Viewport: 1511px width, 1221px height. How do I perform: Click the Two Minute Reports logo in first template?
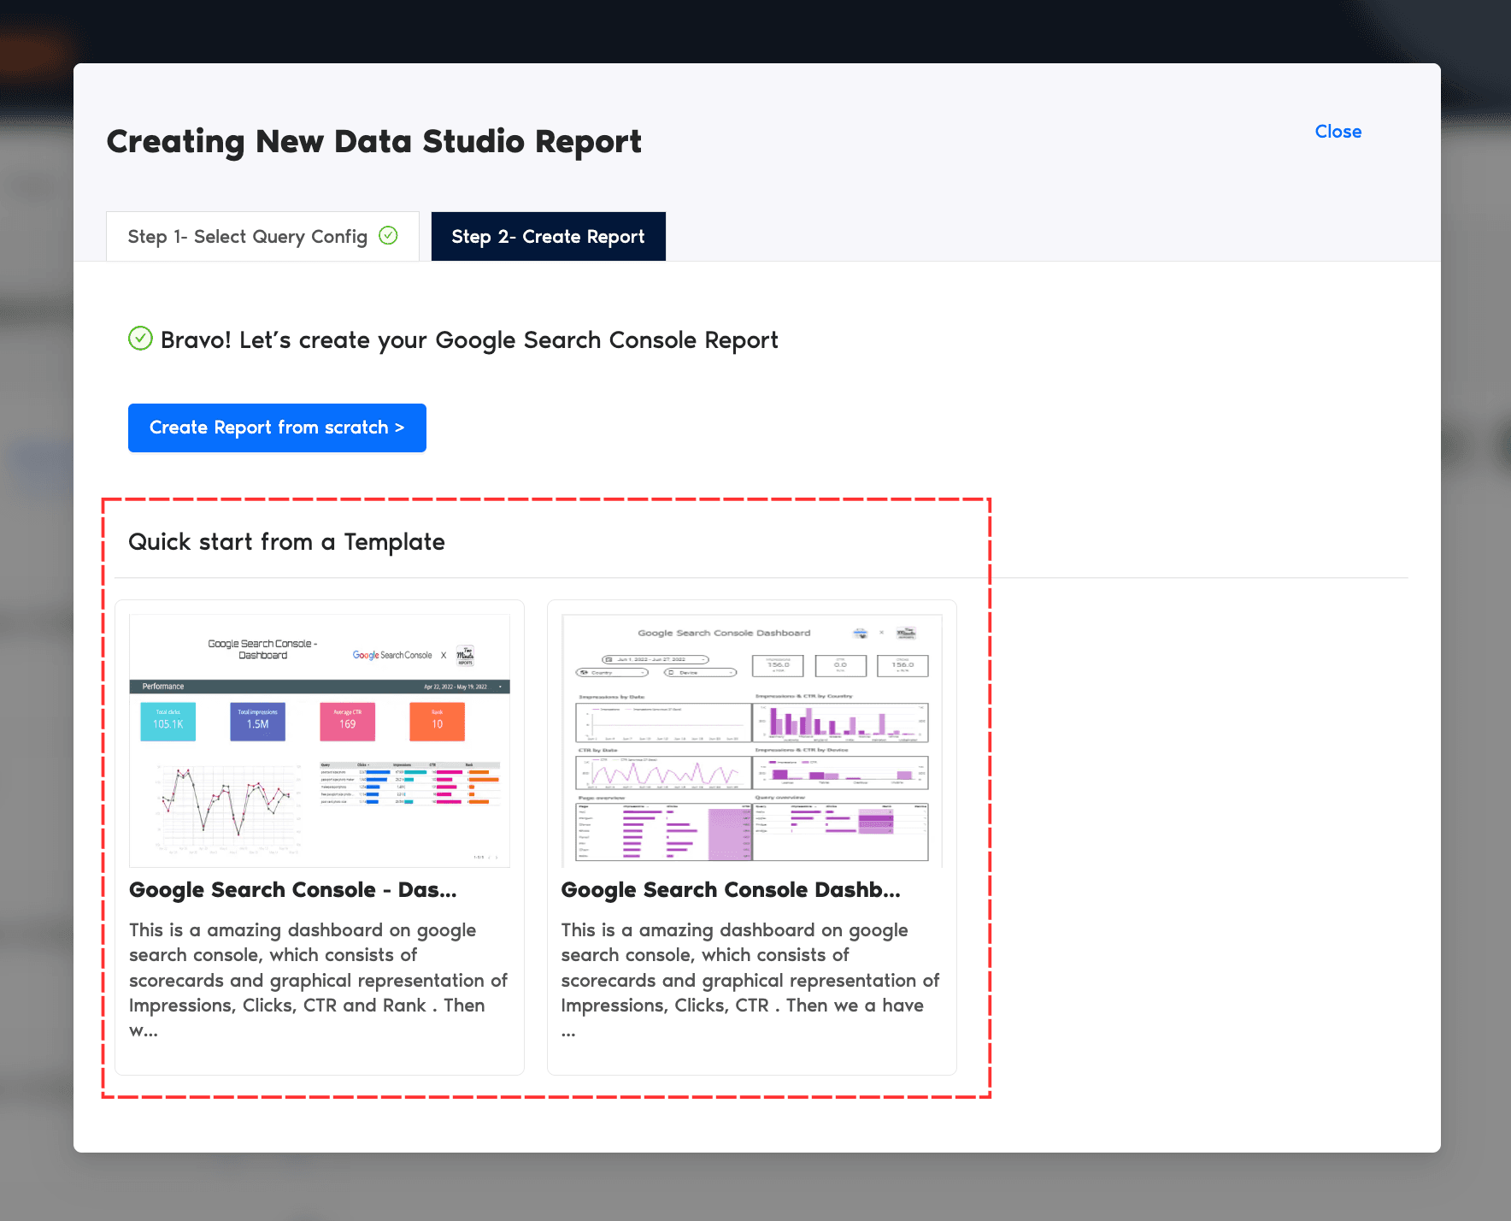(x=465, y=655)
